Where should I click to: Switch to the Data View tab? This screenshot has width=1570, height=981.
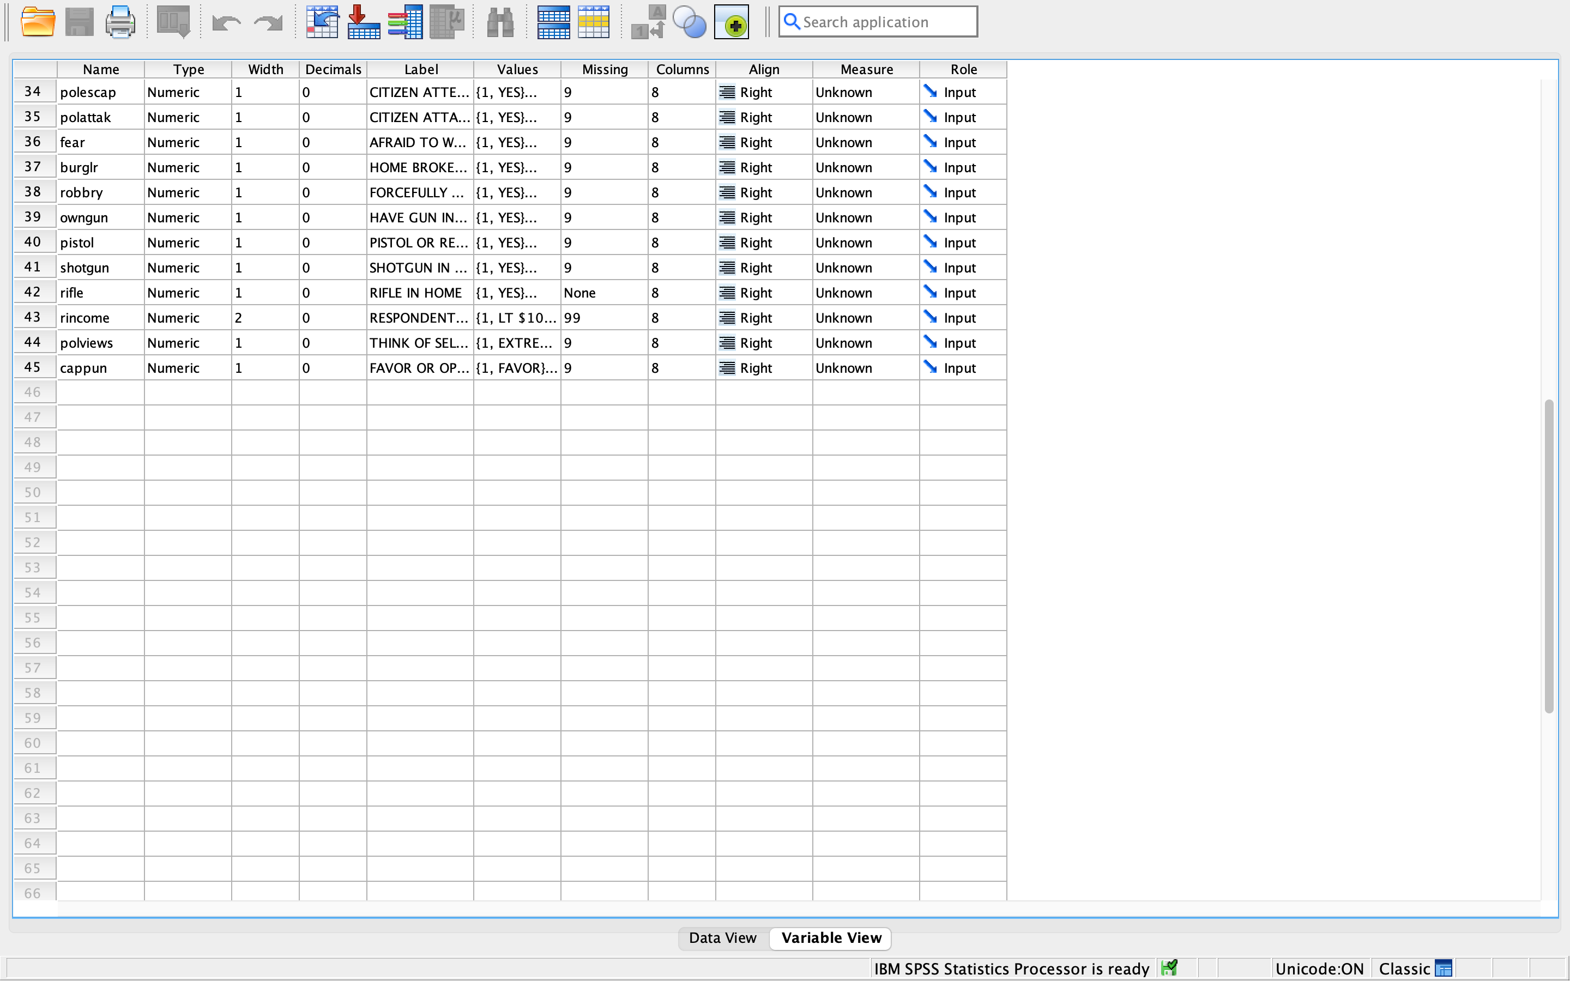(x=722, y=938)
